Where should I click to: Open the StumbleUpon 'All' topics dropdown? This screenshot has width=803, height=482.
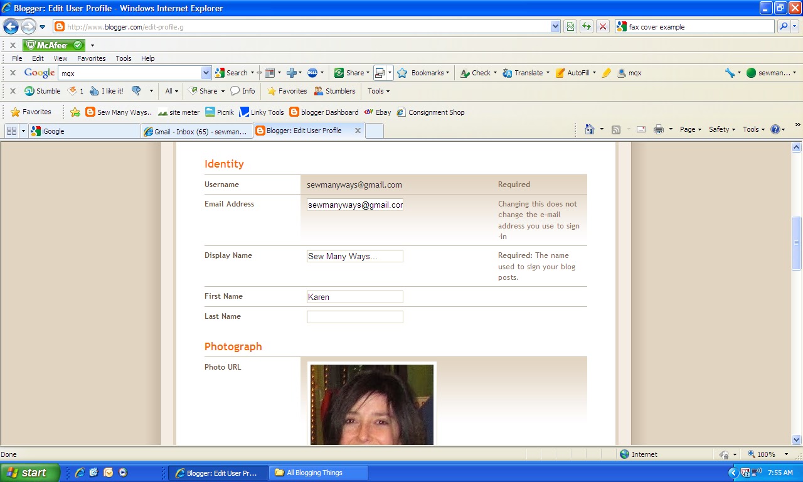point(171,91)
